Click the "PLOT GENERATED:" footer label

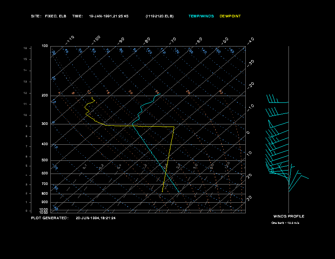pos(50,218)
